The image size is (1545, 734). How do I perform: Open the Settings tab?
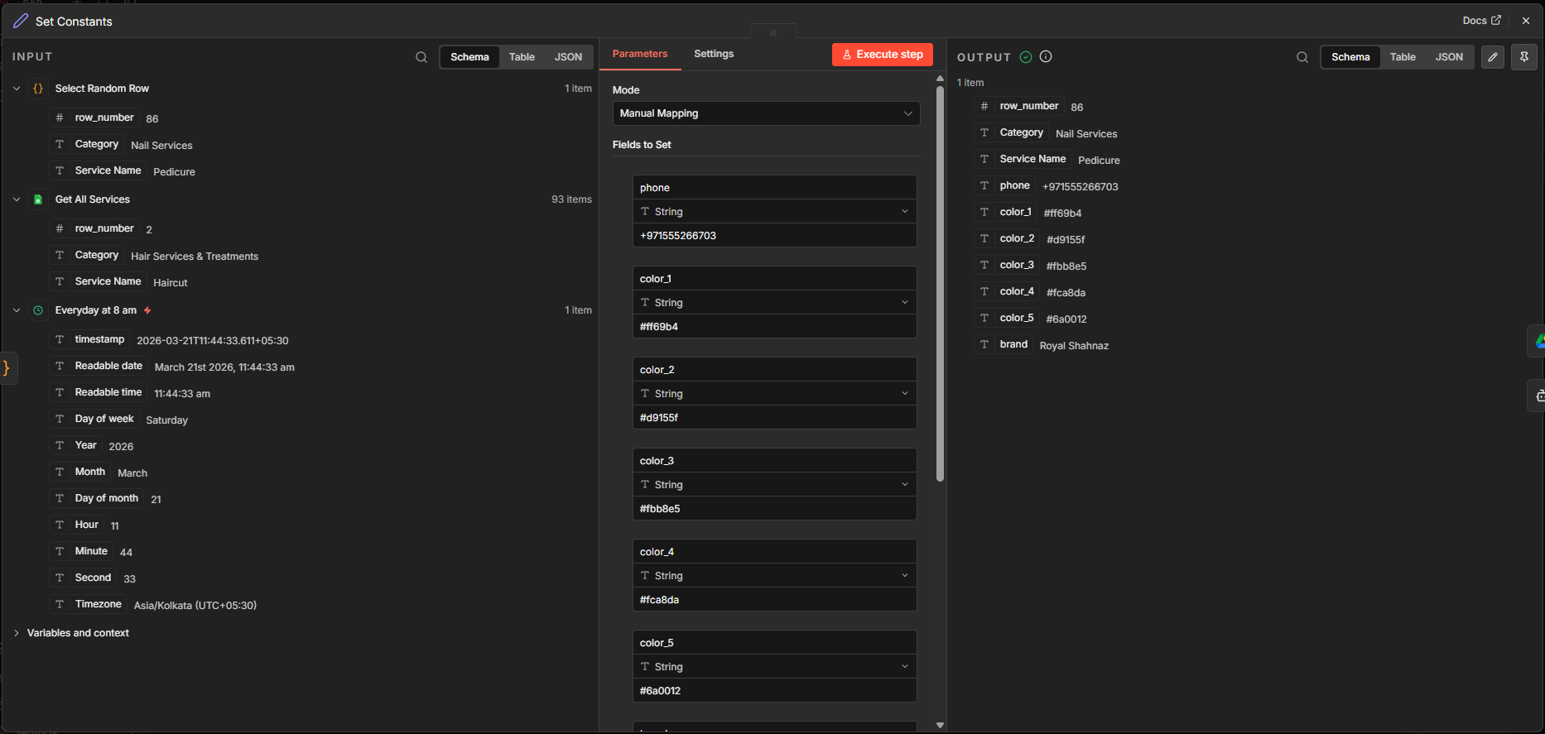pyautogui.click(x=714, y=54)
